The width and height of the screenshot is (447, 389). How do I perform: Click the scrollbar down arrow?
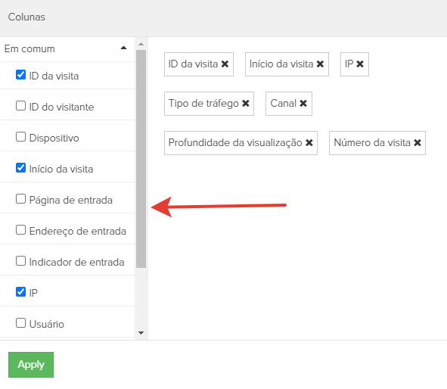[x=141, y=333]
